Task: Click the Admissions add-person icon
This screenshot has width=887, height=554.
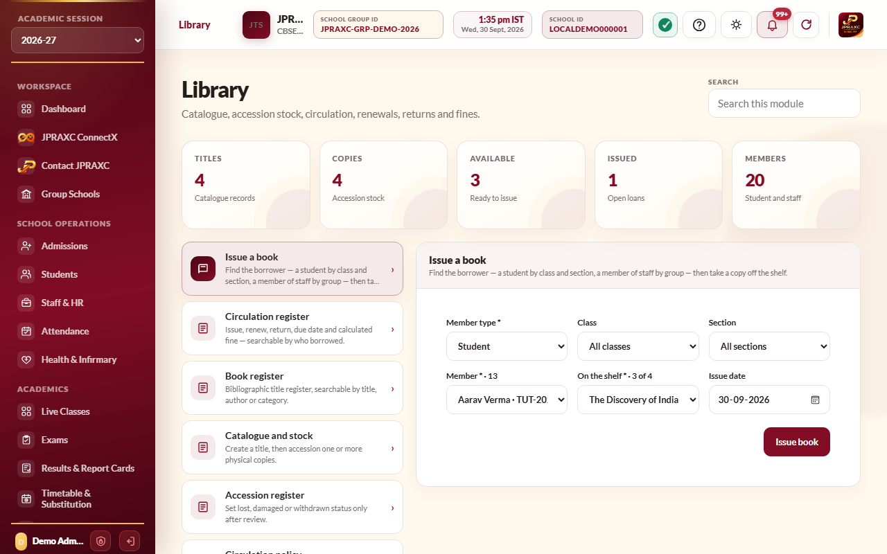Action: coord(26,246)
